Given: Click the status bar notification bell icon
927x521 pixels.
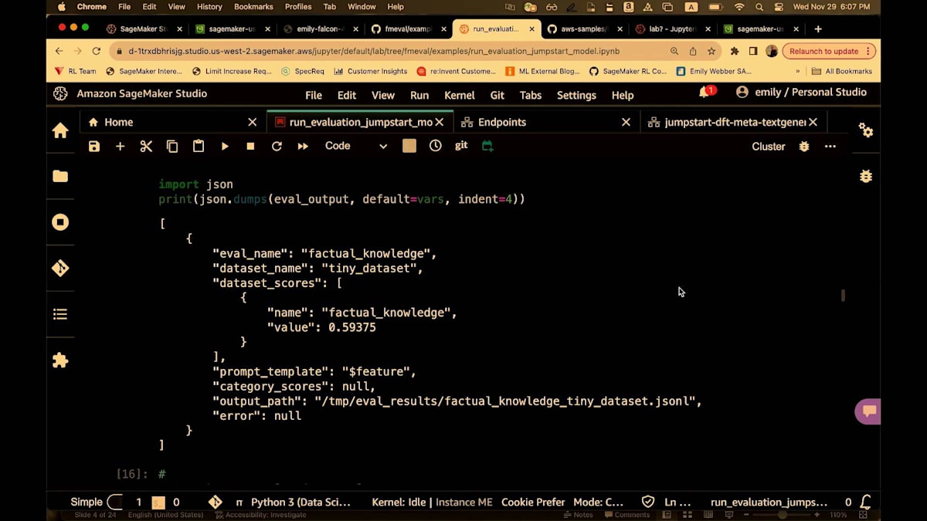Looking at the screenshot, I should [866, 502].
